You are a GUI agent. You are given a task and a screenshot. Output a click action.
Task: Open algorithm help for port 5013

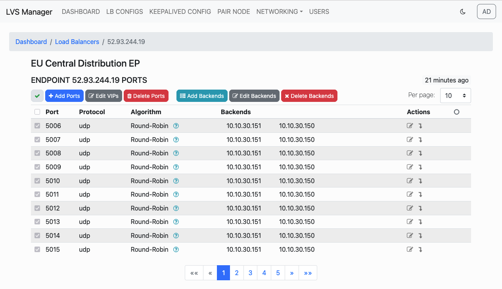coord(176,222)
